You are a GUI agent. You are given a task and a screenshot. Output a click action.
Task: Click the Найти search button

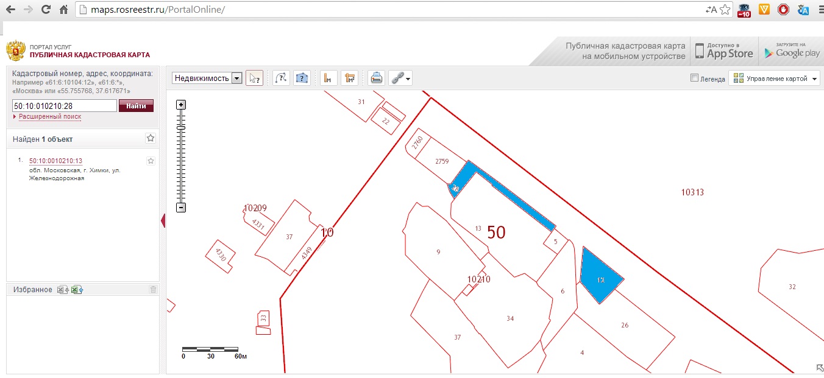(136, 106)
